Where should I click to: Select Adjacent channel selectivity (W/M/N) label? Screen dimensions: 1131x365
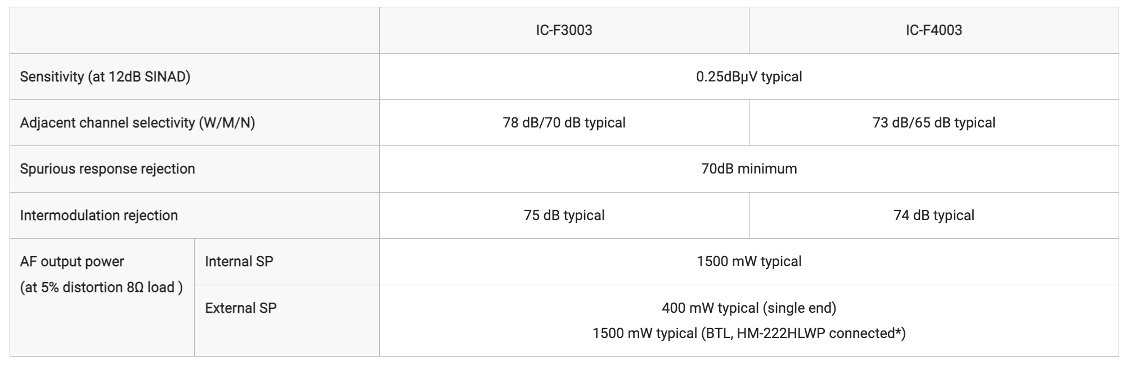(x=137, y=123)
